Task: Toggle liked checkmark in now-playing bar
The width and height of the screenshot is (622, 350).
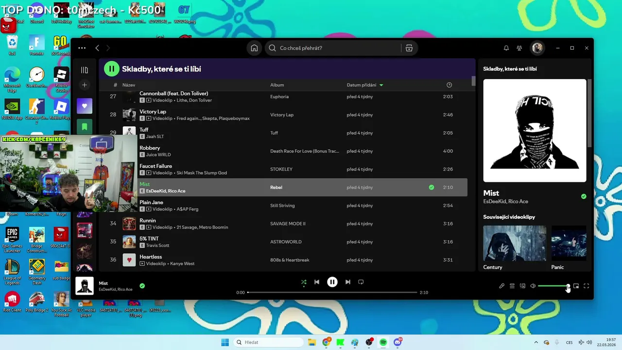Action: click(142, 286)
